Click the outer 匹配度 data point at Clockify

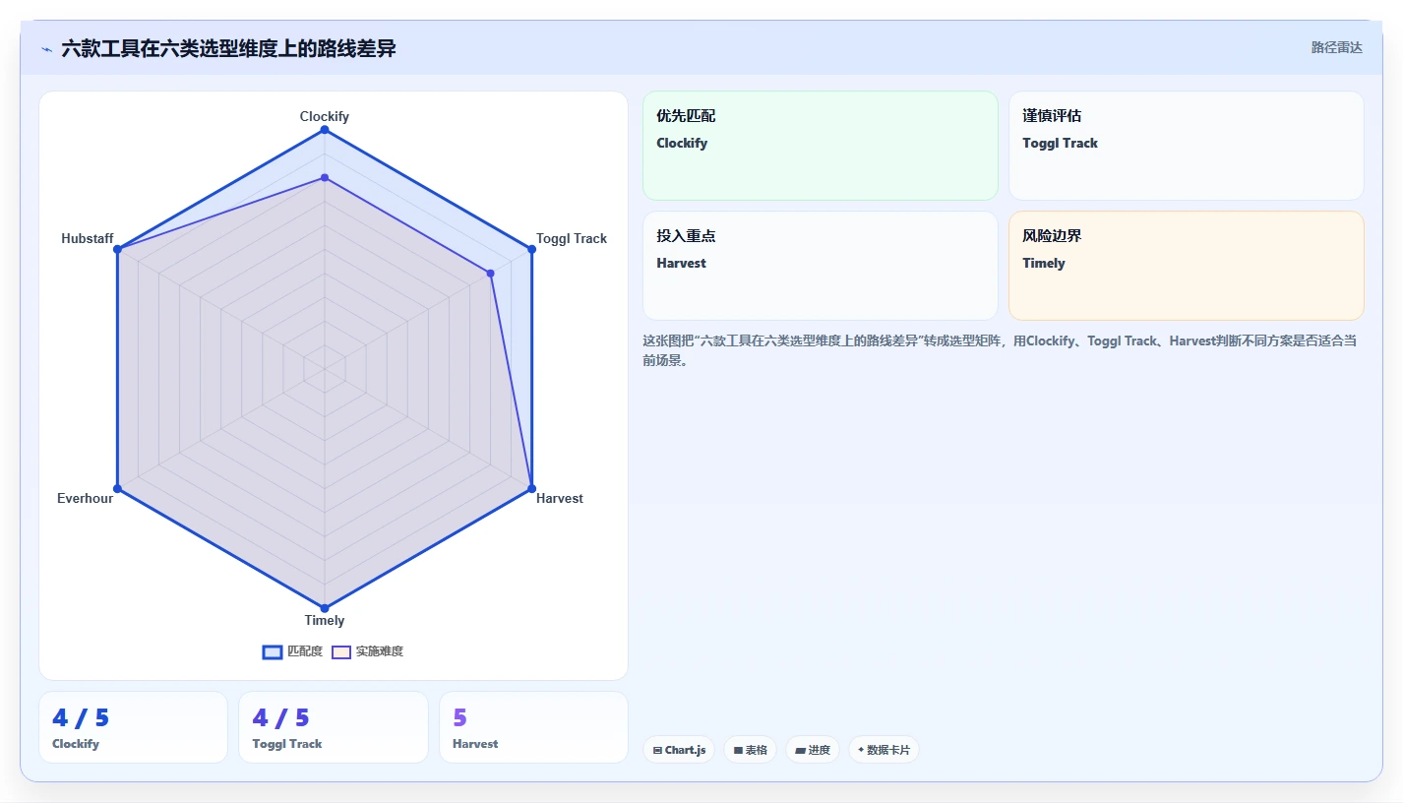[x=325, y=130]
